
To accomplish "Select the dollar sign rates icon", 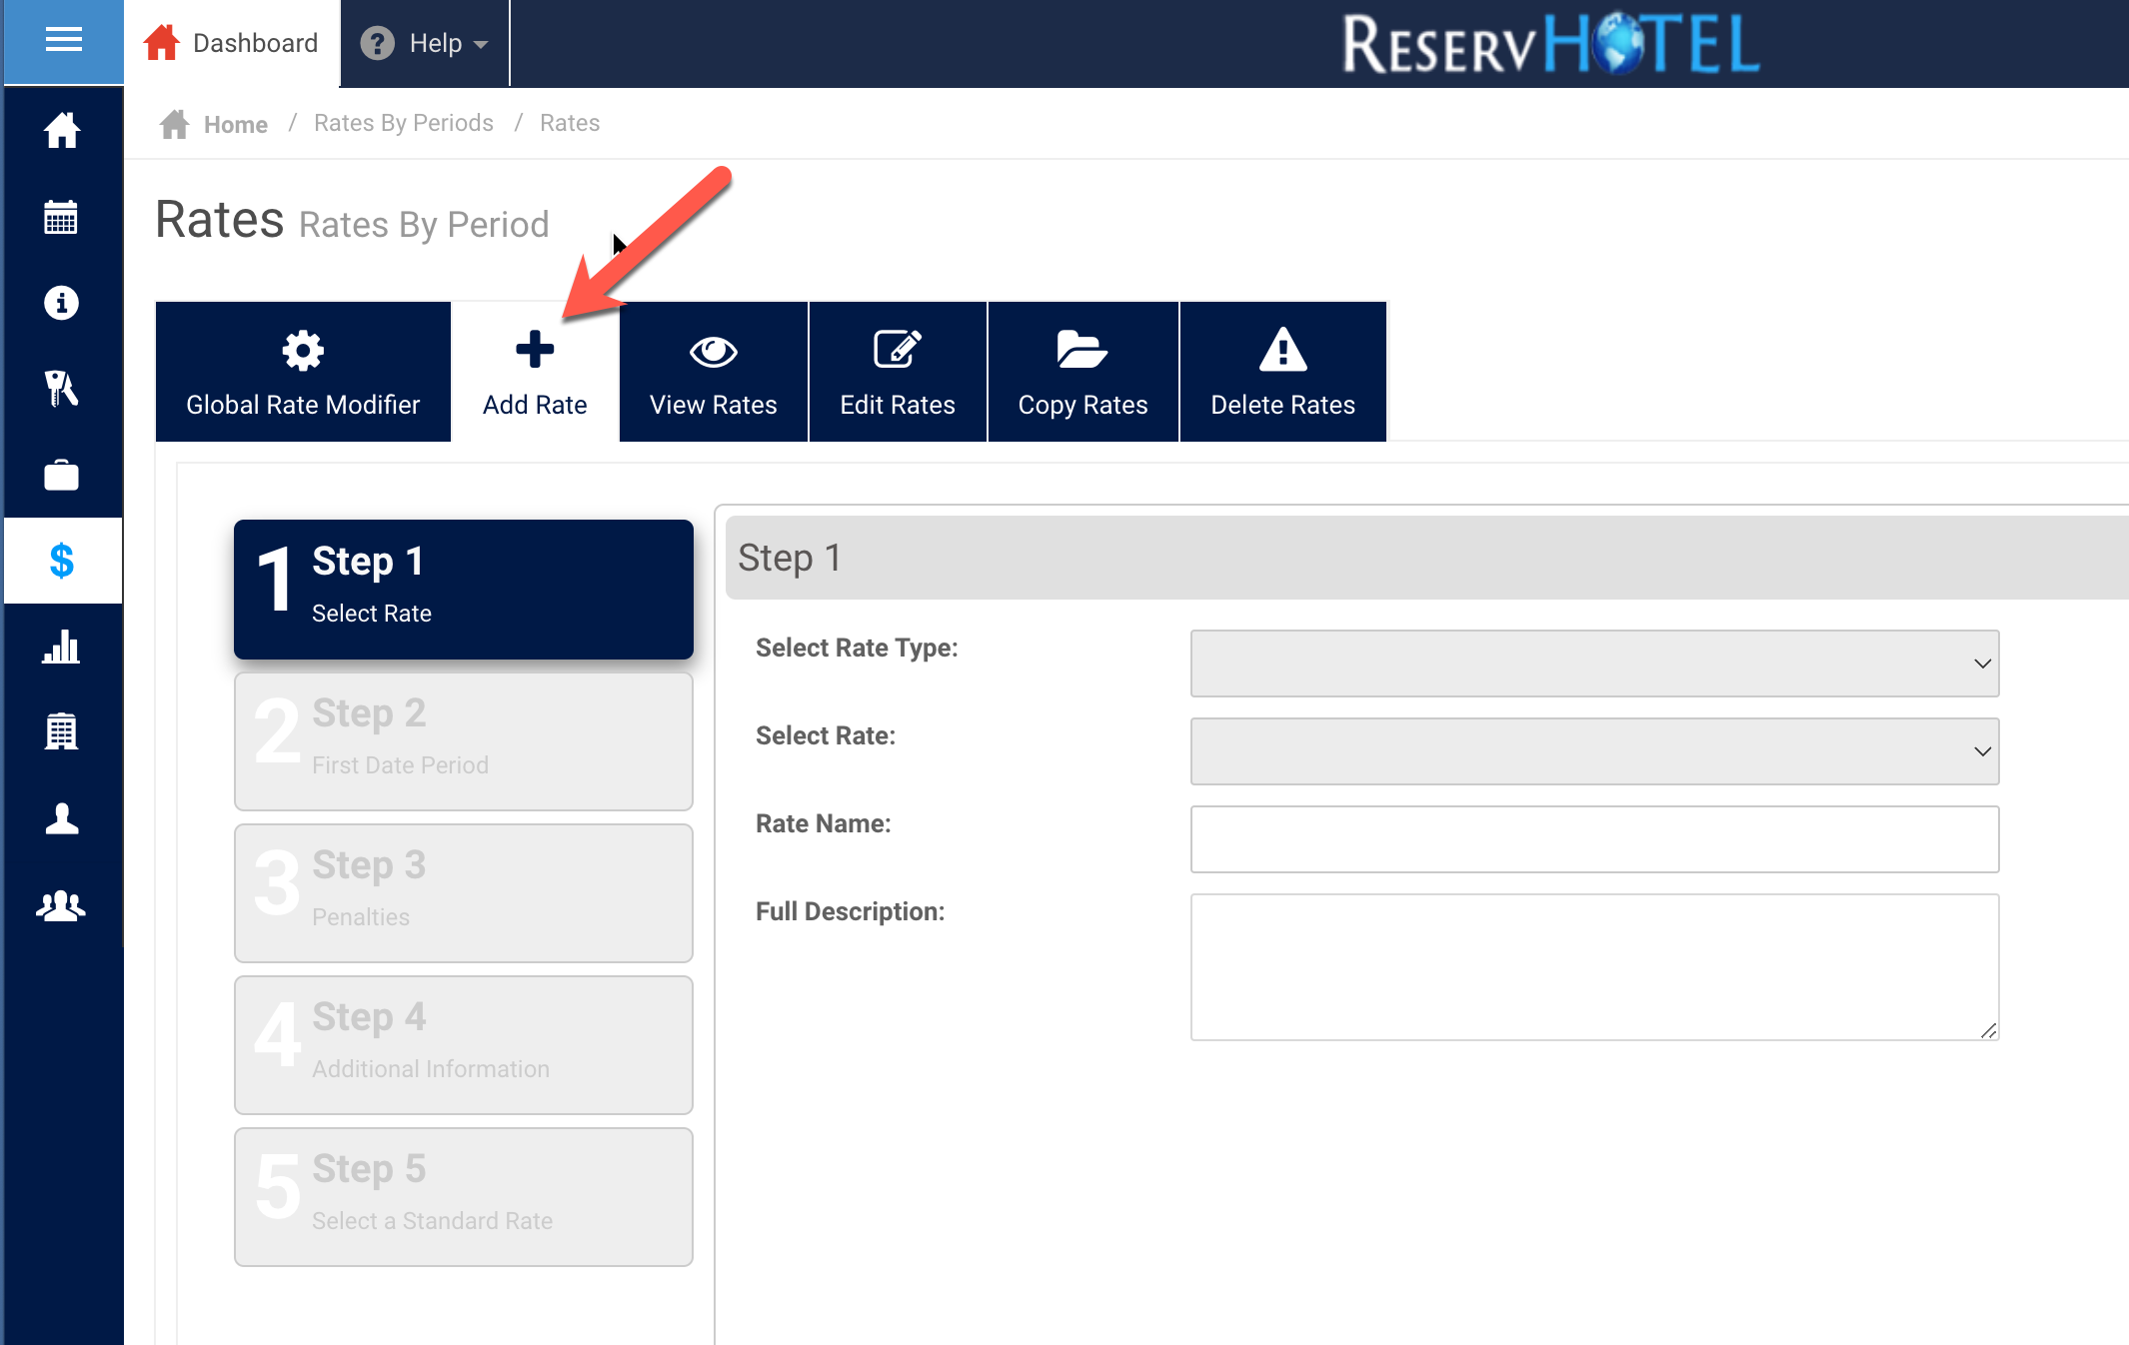I will (62, 561).
